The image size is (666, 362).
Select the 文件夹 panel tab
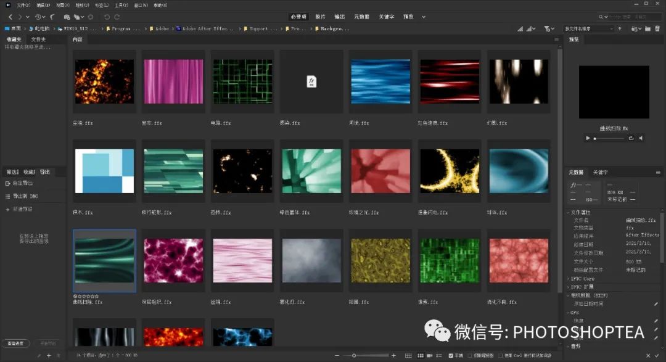pyautogui.click(x=38, y=39)
